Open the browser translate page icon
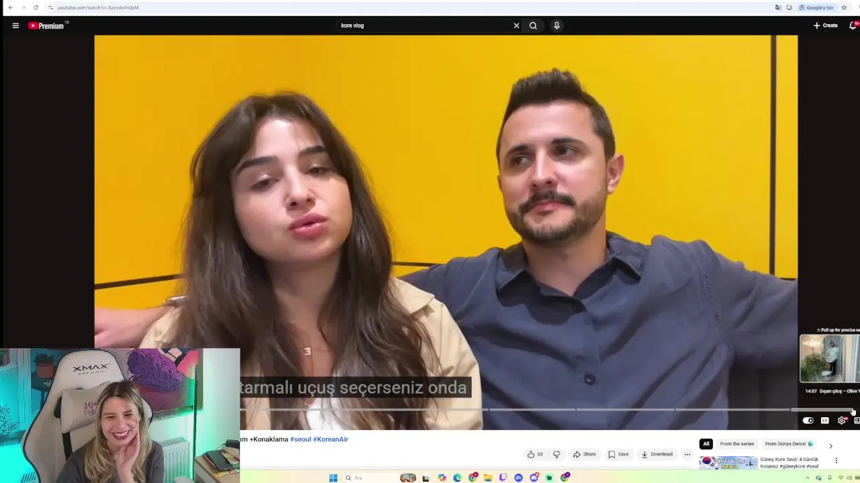Image resolution: width=860 pixels, height=483 pixels. click(778, 7)
